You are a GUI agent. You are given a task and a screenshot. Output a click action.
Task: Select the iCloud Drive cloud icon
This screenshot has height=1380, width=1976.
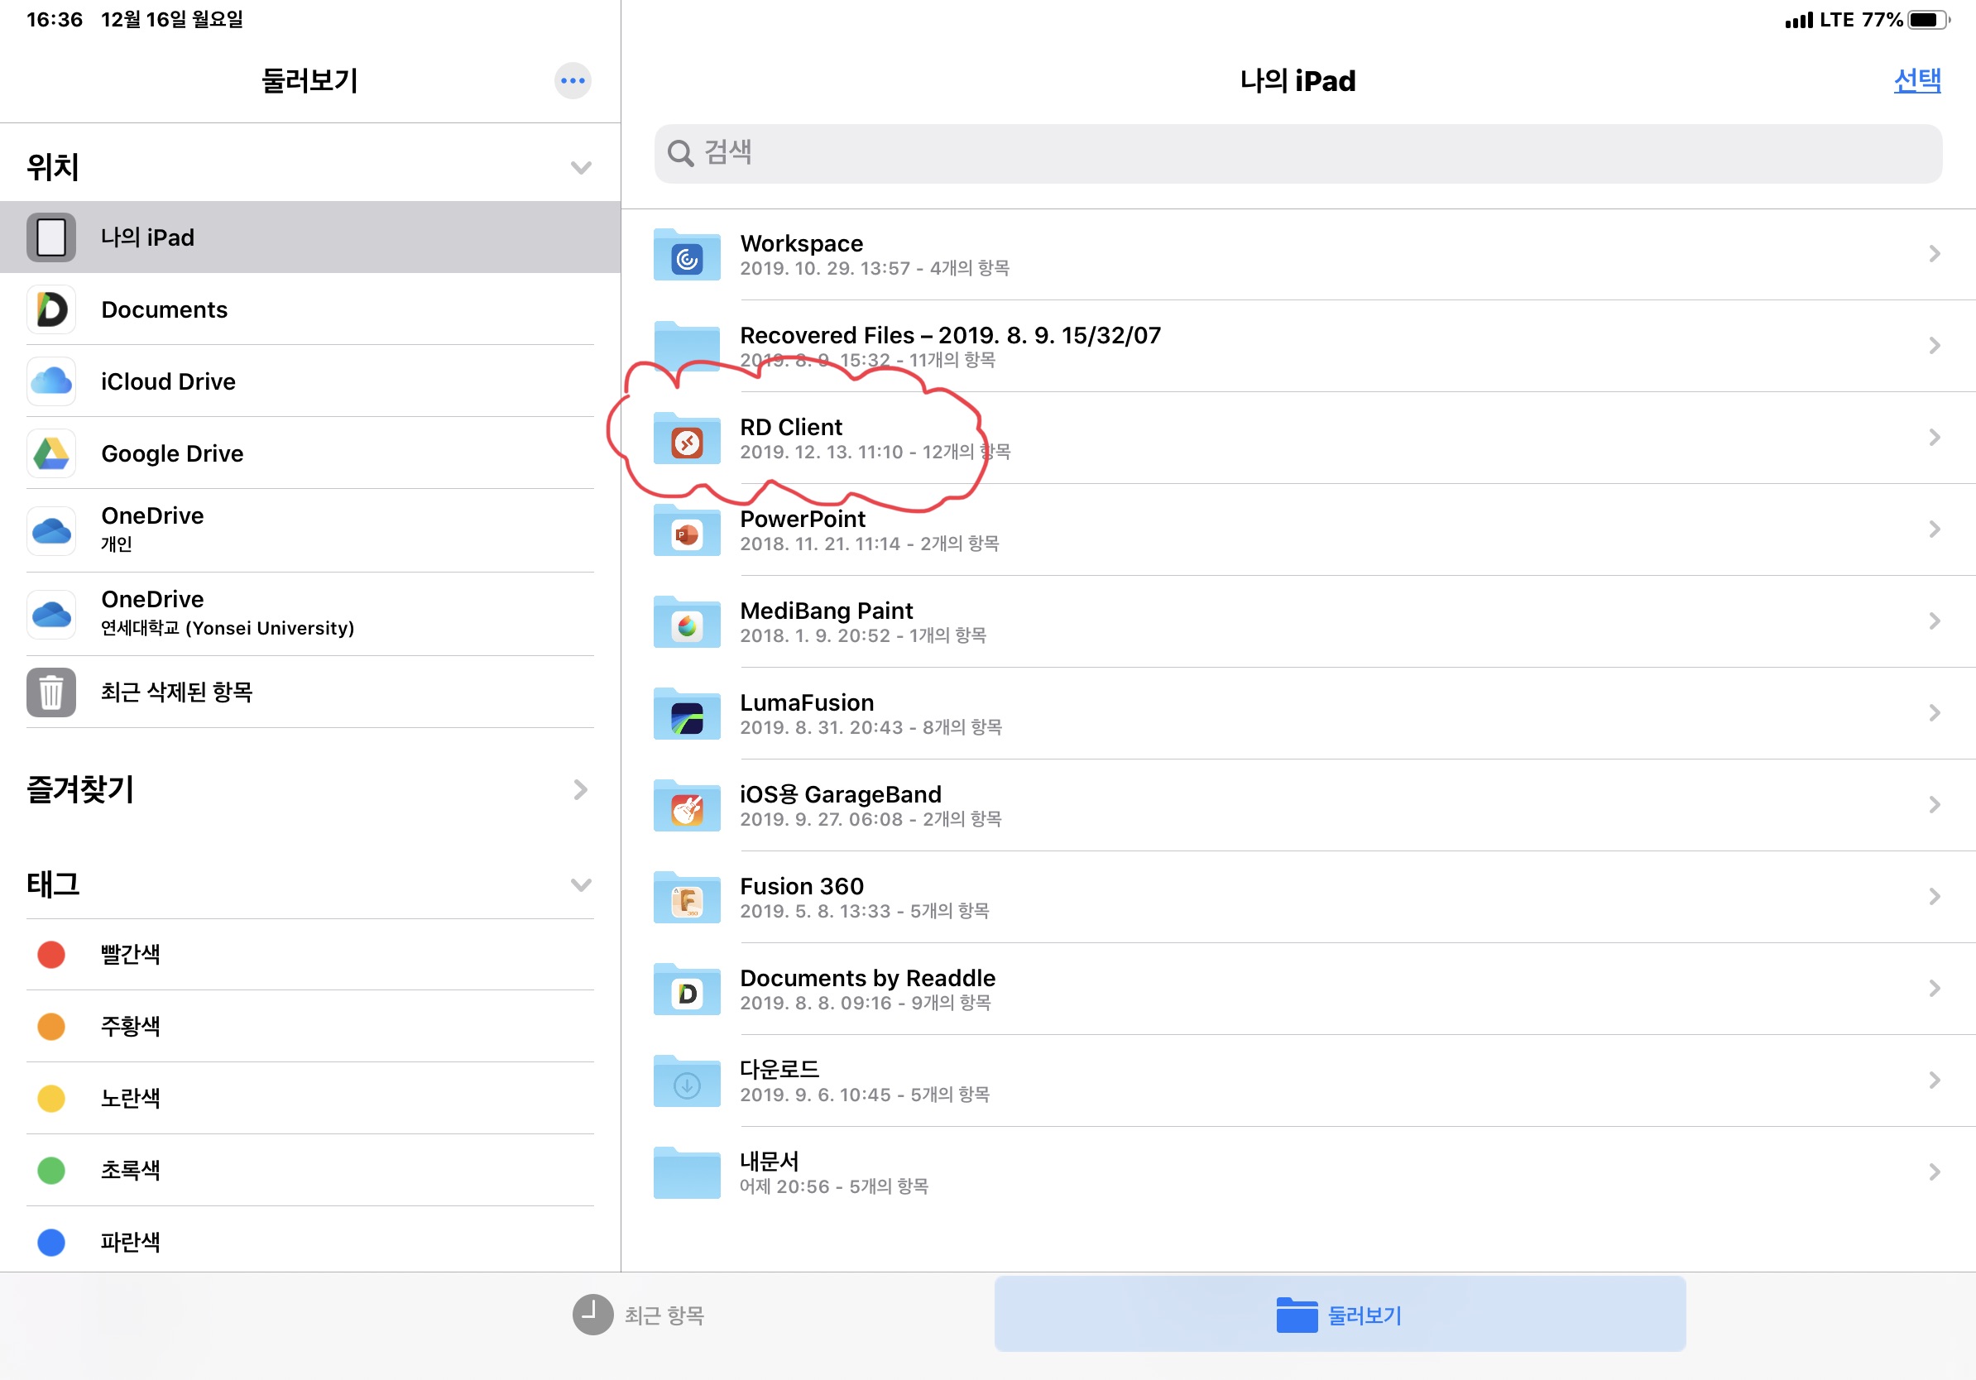point(51,381)
